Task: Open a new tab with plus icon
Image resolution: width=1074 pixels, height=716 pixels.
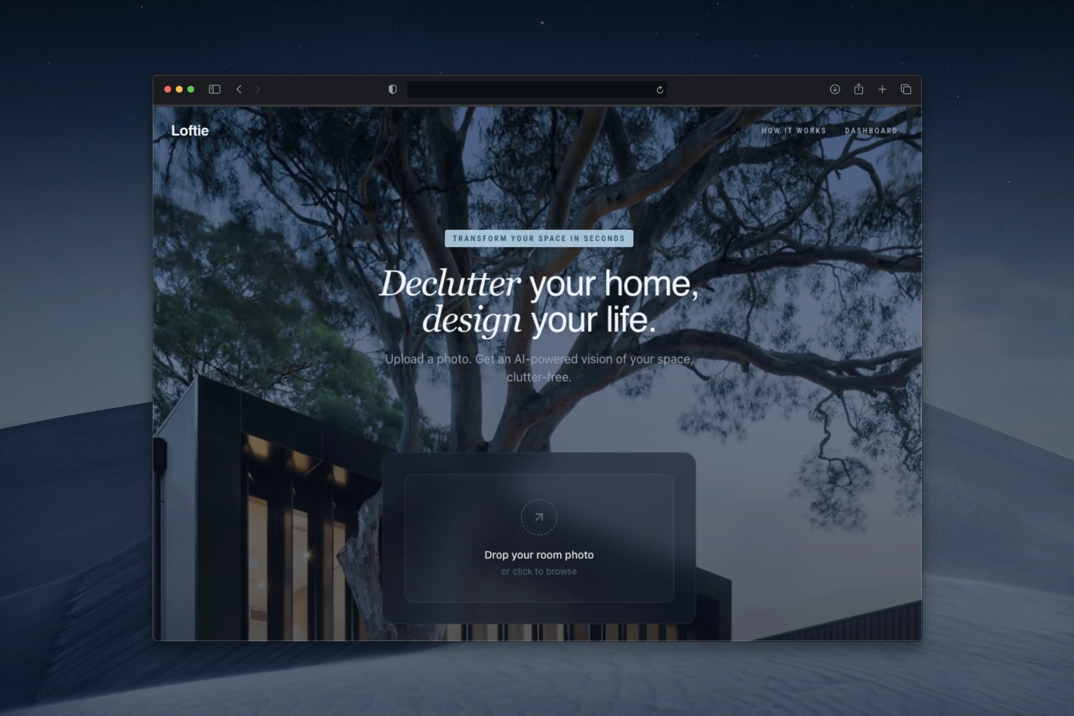Action: click(x=882, y=89)
